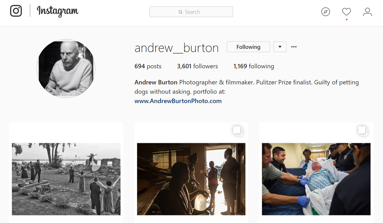The image size is (383, 223).
Task: Click the andrew__burton username heading
Action: pos(177,48)
